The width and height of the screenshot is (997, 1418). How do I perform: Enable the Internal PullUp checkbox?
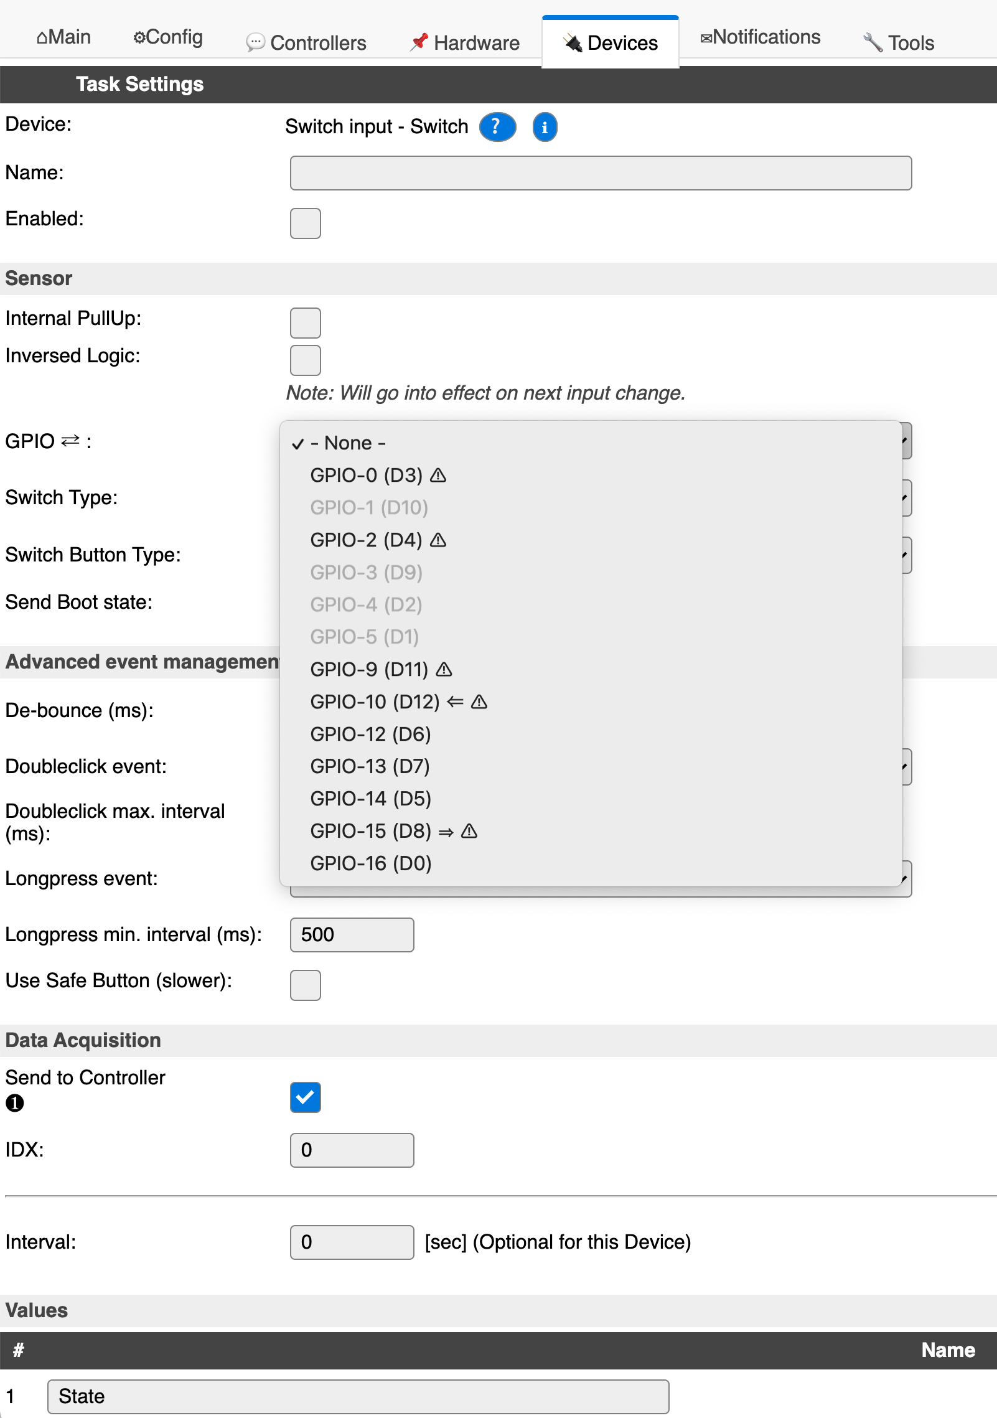coord(306,323)
